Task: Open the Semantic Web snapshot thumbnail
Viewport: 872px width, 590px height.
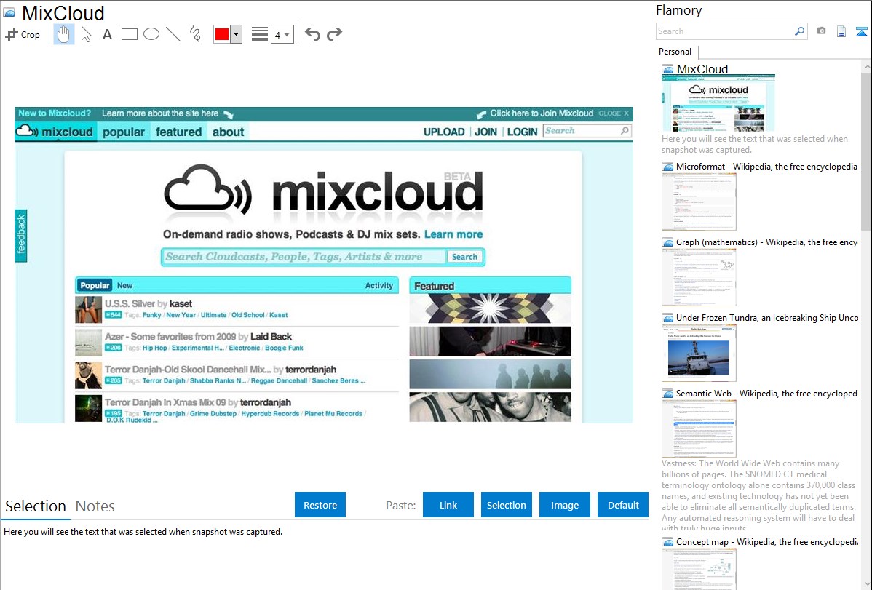Action: click(699, 428)
